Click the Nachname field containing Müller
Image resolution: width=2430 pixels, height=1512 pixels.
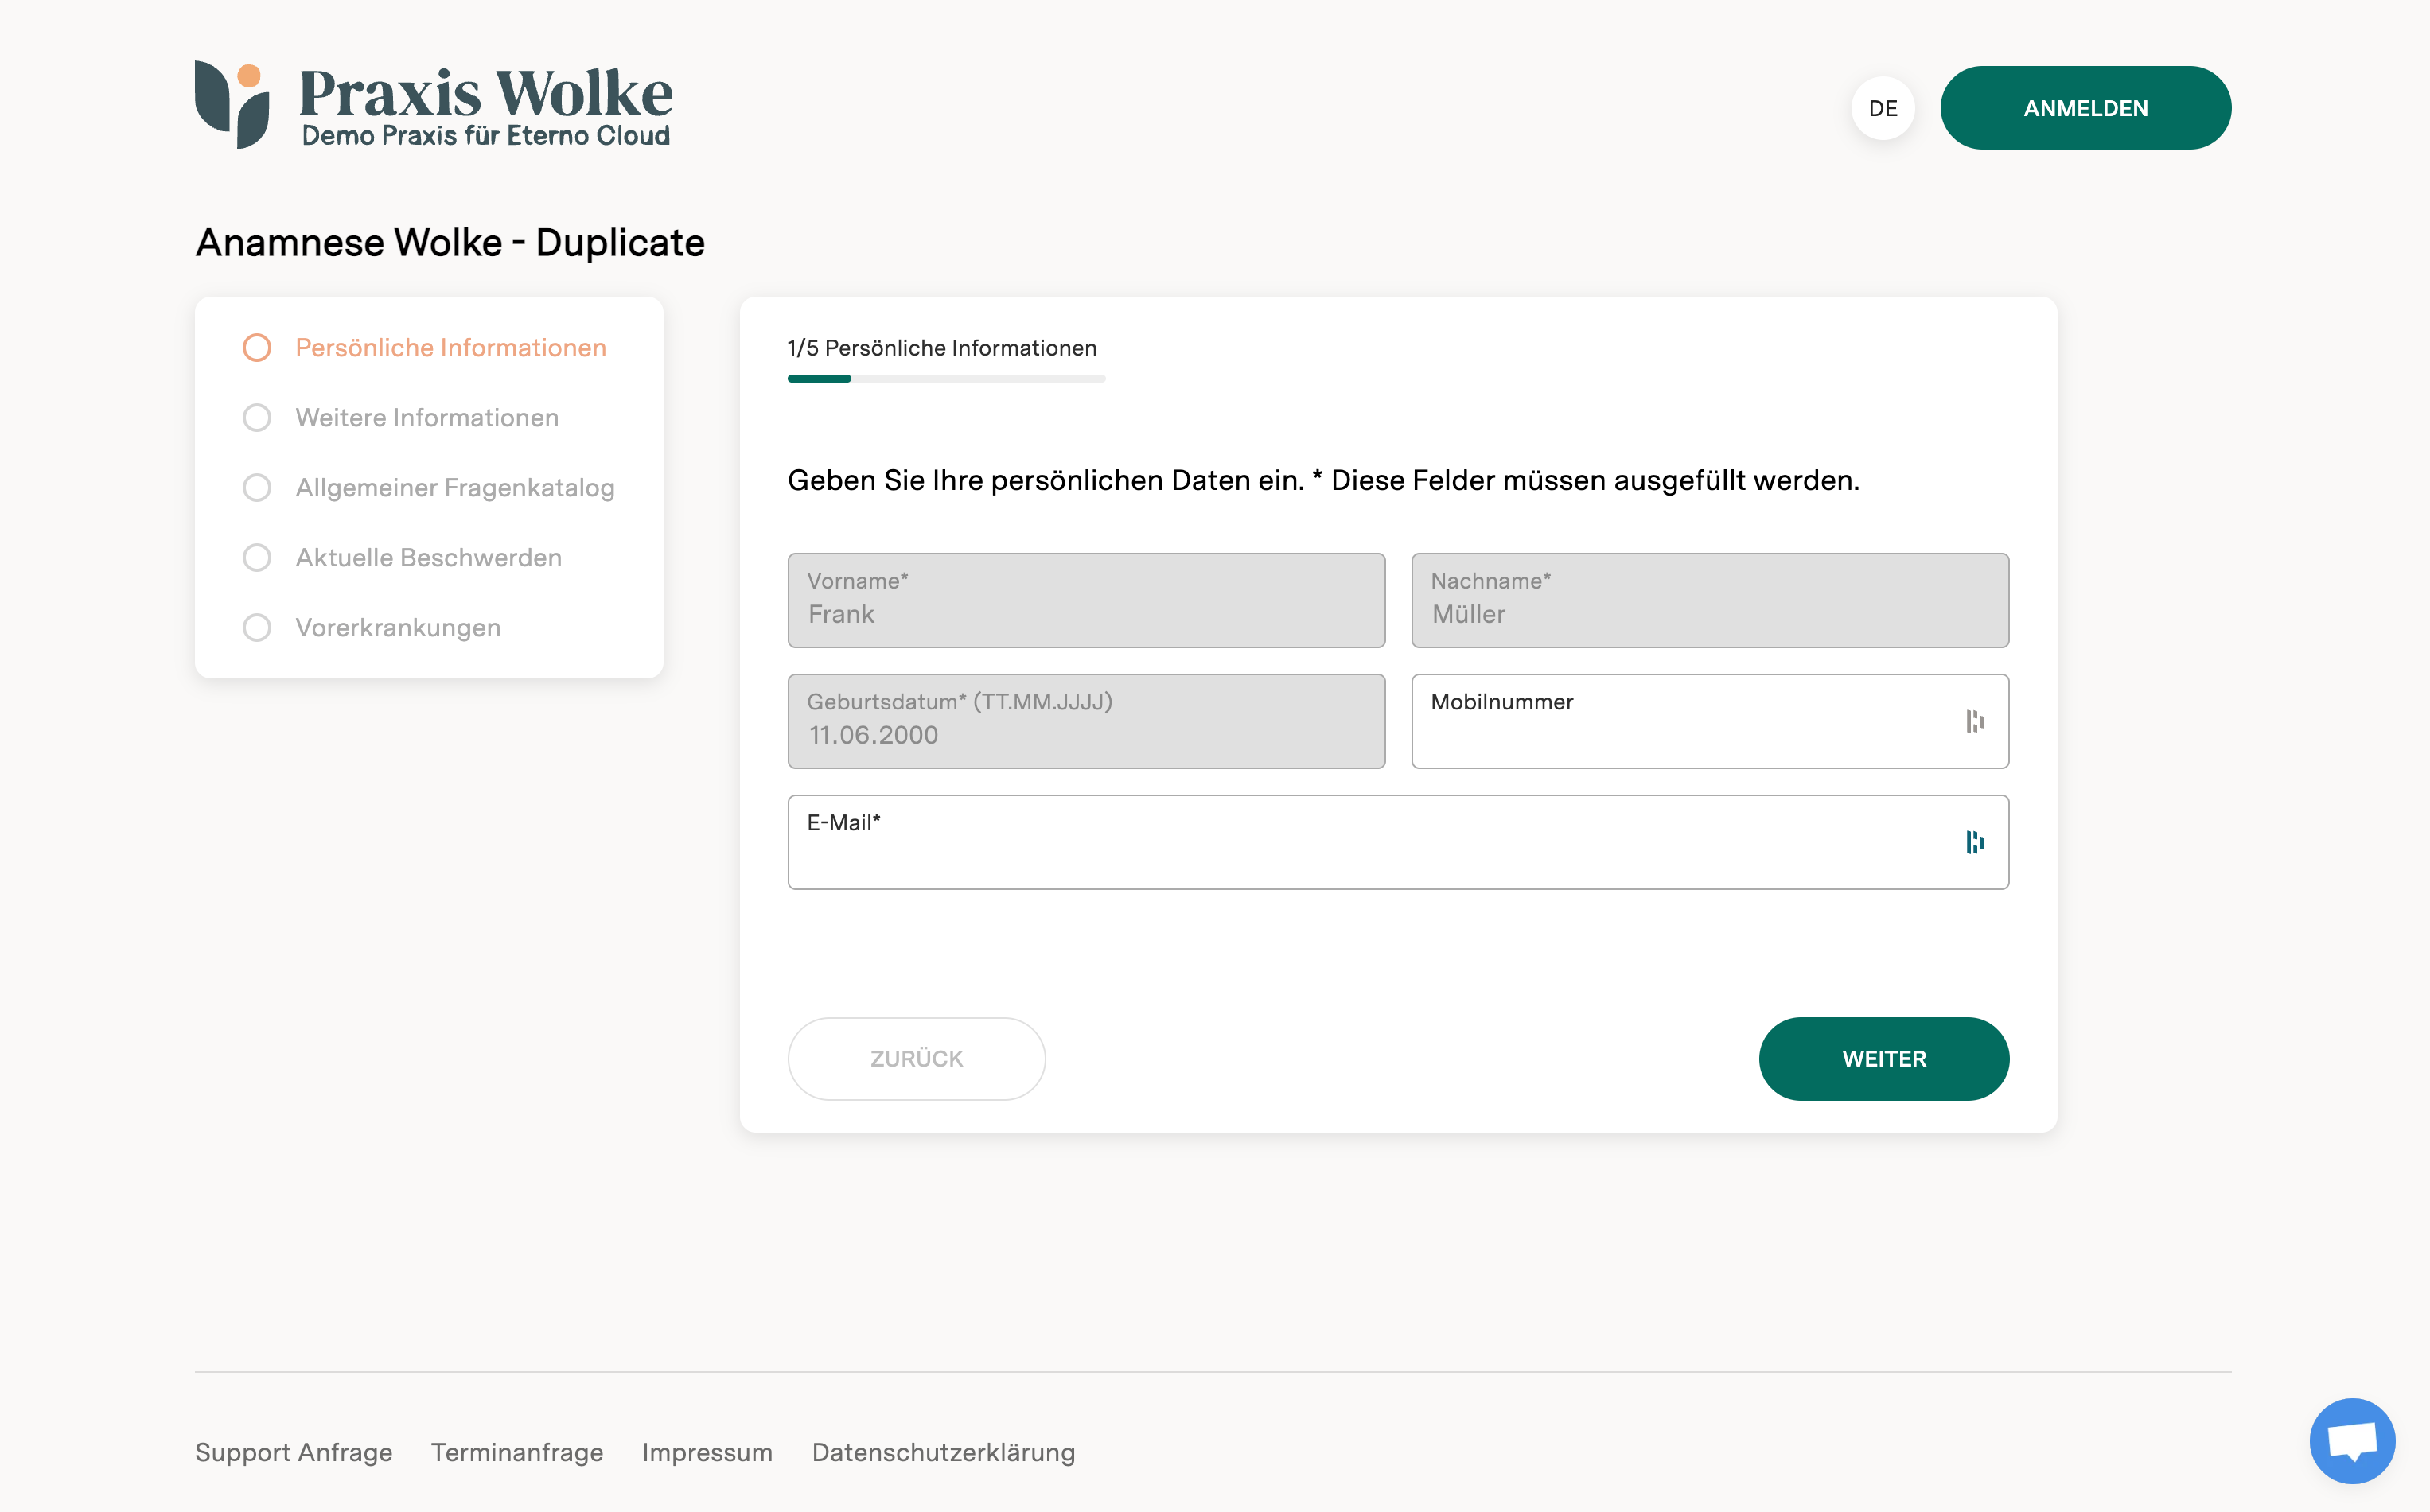click(x=1710, y=600)
